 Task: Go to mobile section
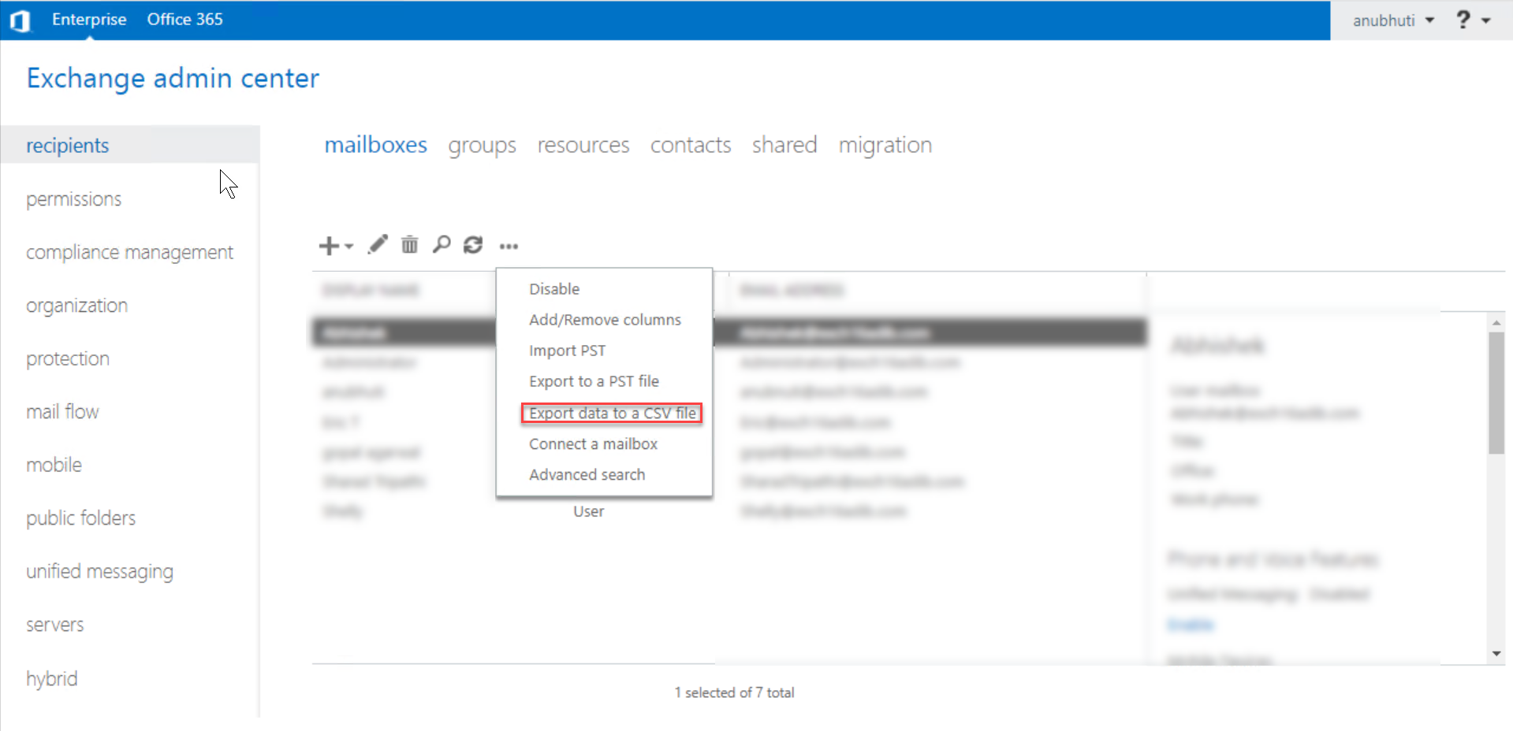pos(54,465)
